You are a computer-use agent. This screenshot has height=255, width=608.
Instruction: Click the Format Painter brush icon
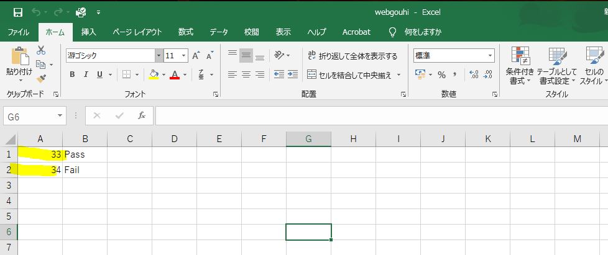(x=41, y=78)
